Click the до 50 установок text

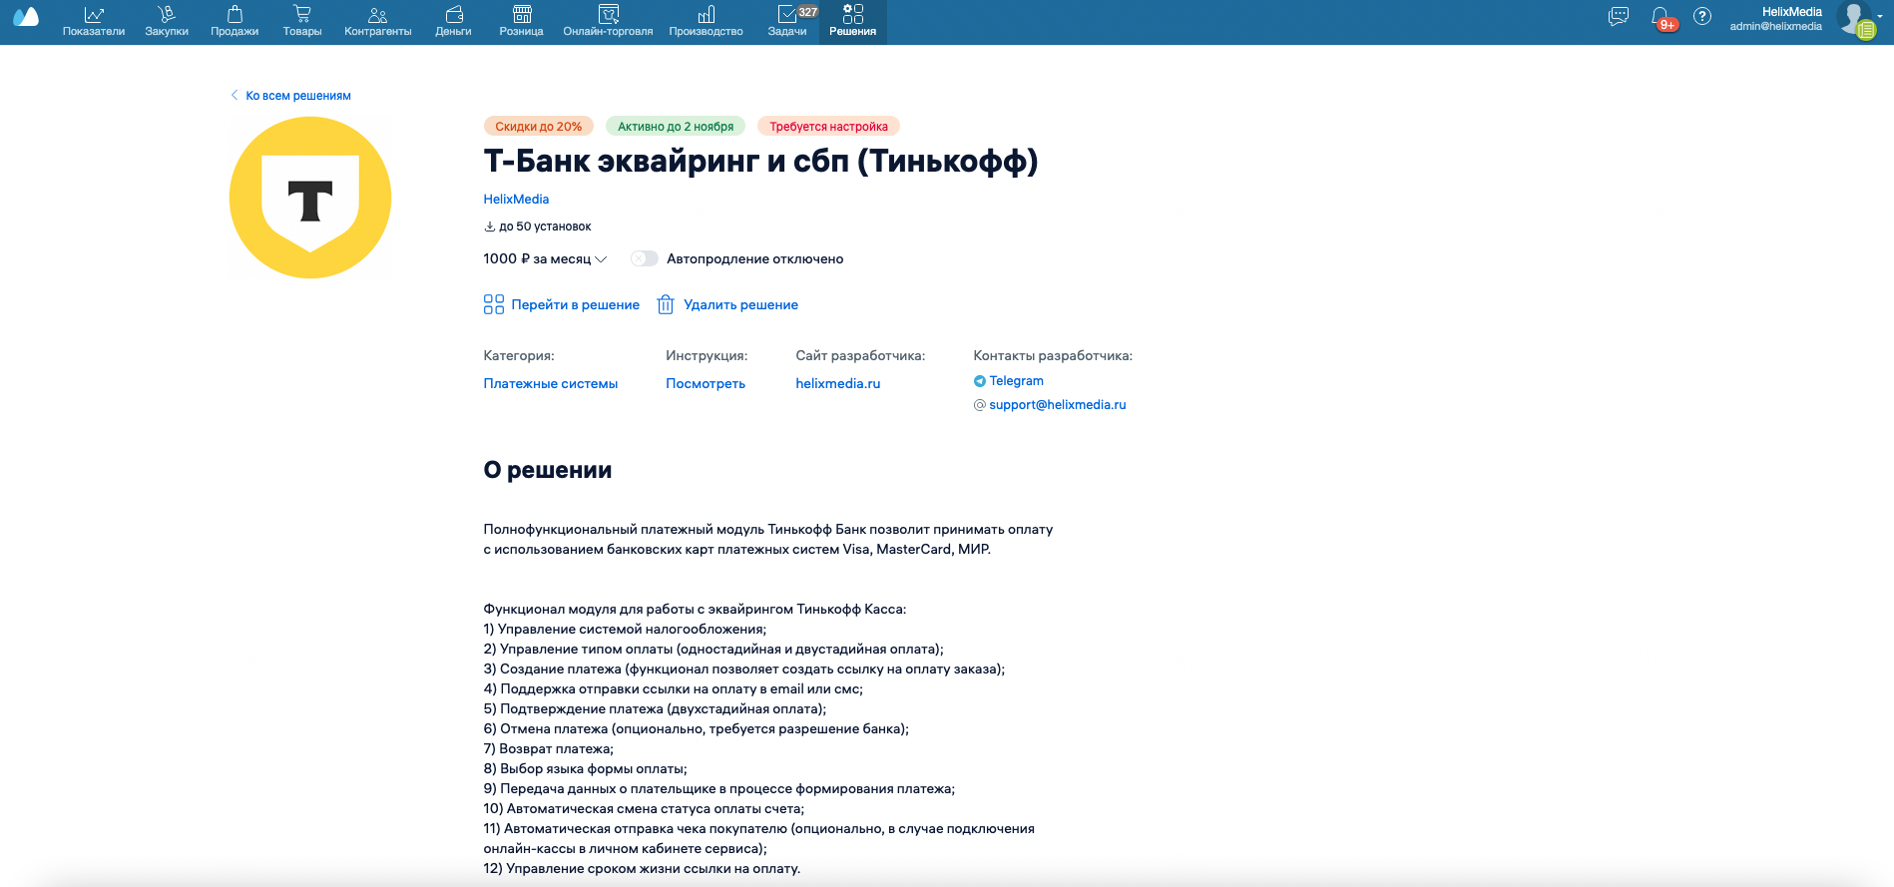click(545, 227)
